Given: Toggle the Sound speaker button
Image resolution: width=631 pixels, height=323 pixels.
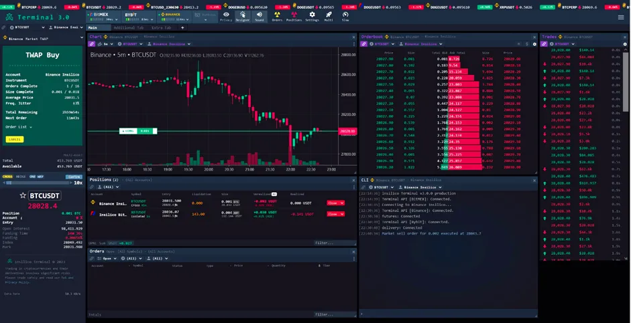Looking at the screenshot, I should (259, 16).
